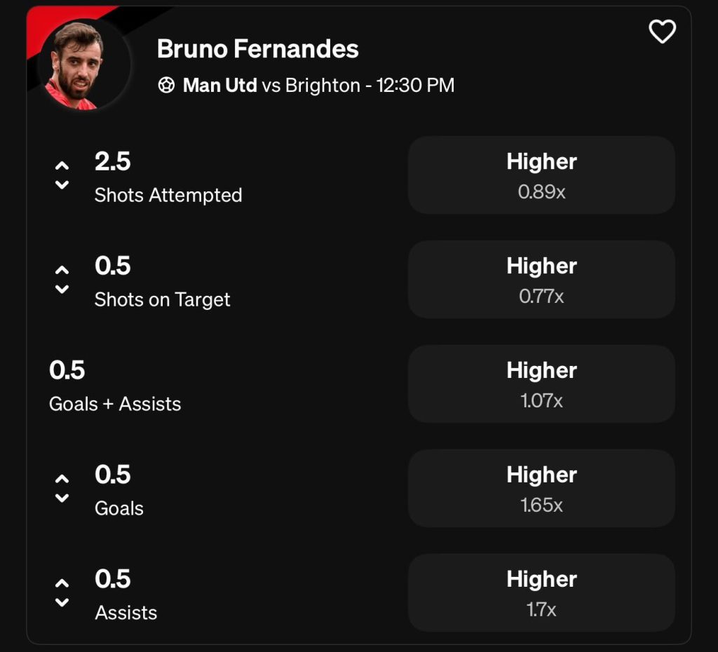Favorite Bruno Fernandes with the heart icon
The height and width of the screenshot is (652, 718).
coord(662,32)
